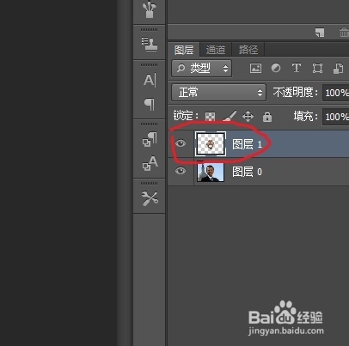Click the 不透明度 label

(296, 93)
